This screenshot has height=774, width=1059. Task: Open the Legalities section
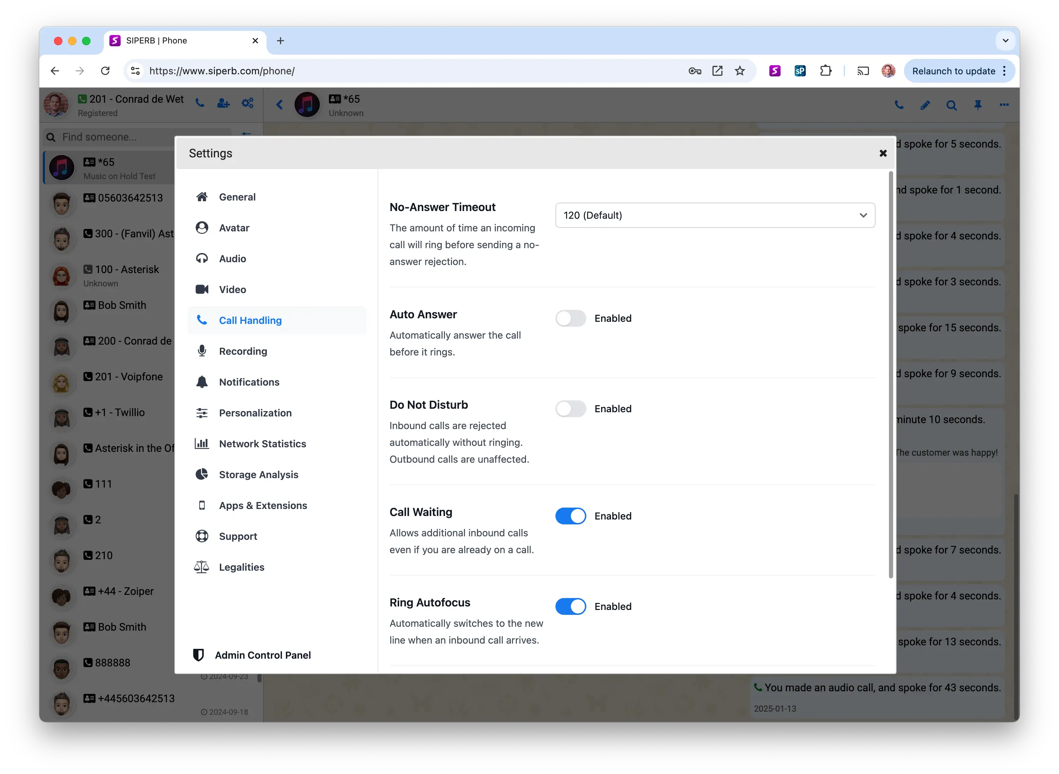(x=276, y=568)
